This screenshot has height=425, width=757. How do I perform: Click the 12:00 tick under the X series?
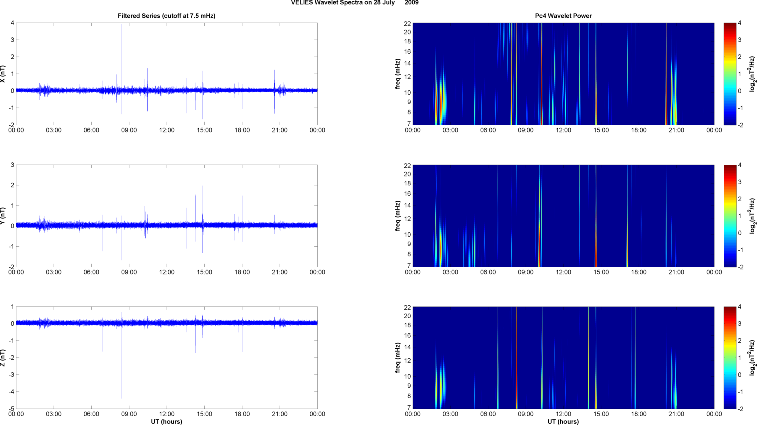pyautogui.click(x=167, y=130)
